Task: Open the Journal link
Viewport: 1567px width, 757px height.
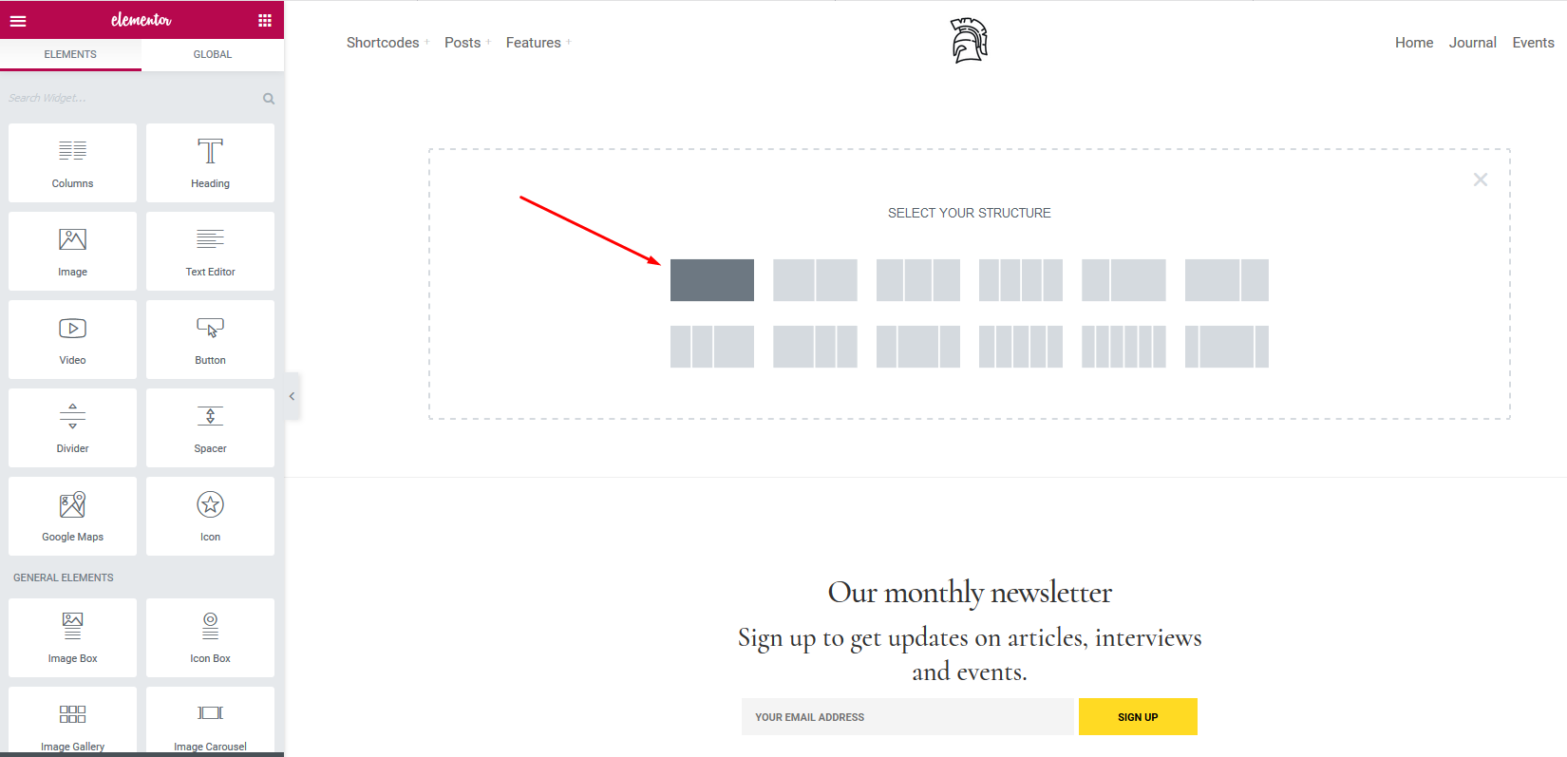Action: (1472, 43)
